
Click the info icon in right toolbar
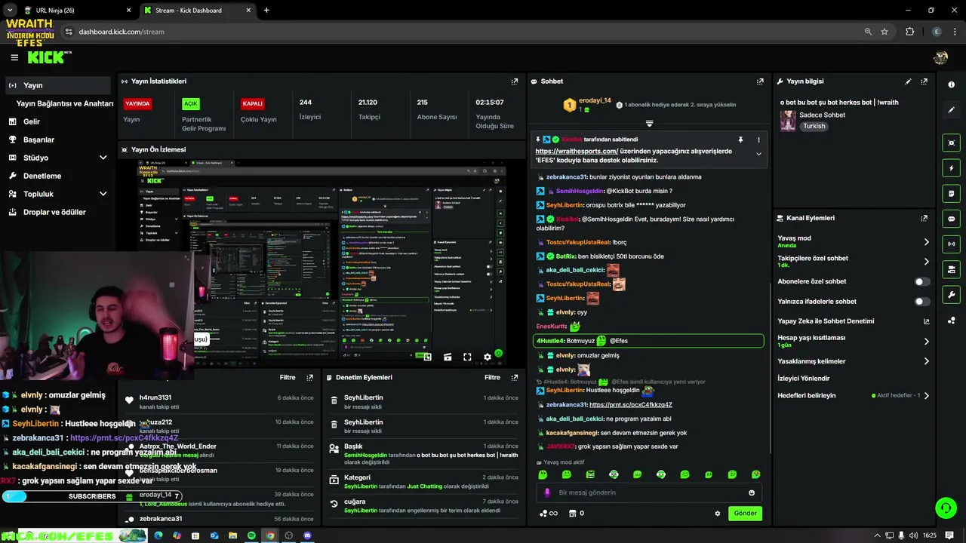pos(952,84)
